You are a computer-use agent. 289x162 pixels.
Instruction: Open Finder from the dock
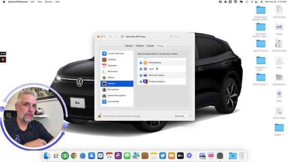point(47,156)
